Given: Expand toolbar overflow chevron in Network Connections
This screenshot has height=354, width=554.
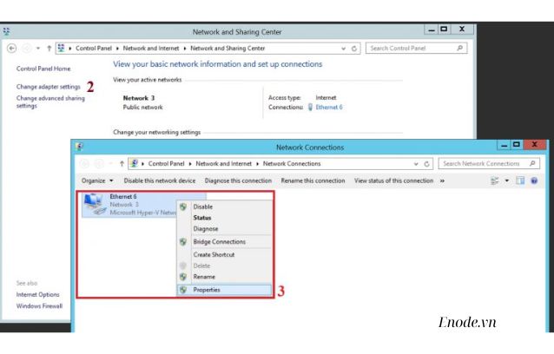Looking at the screenshot, I should pos(442,180).
